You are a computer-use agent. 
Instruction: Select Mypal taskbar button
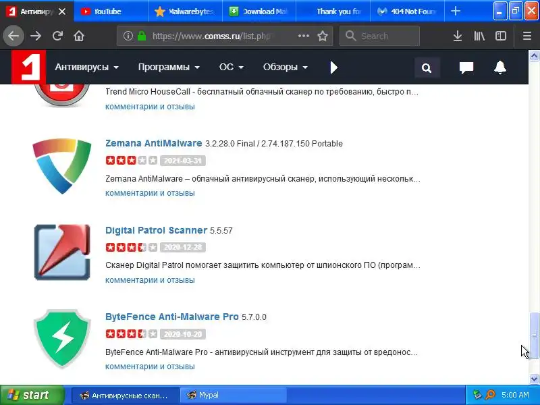pos(233,395)
